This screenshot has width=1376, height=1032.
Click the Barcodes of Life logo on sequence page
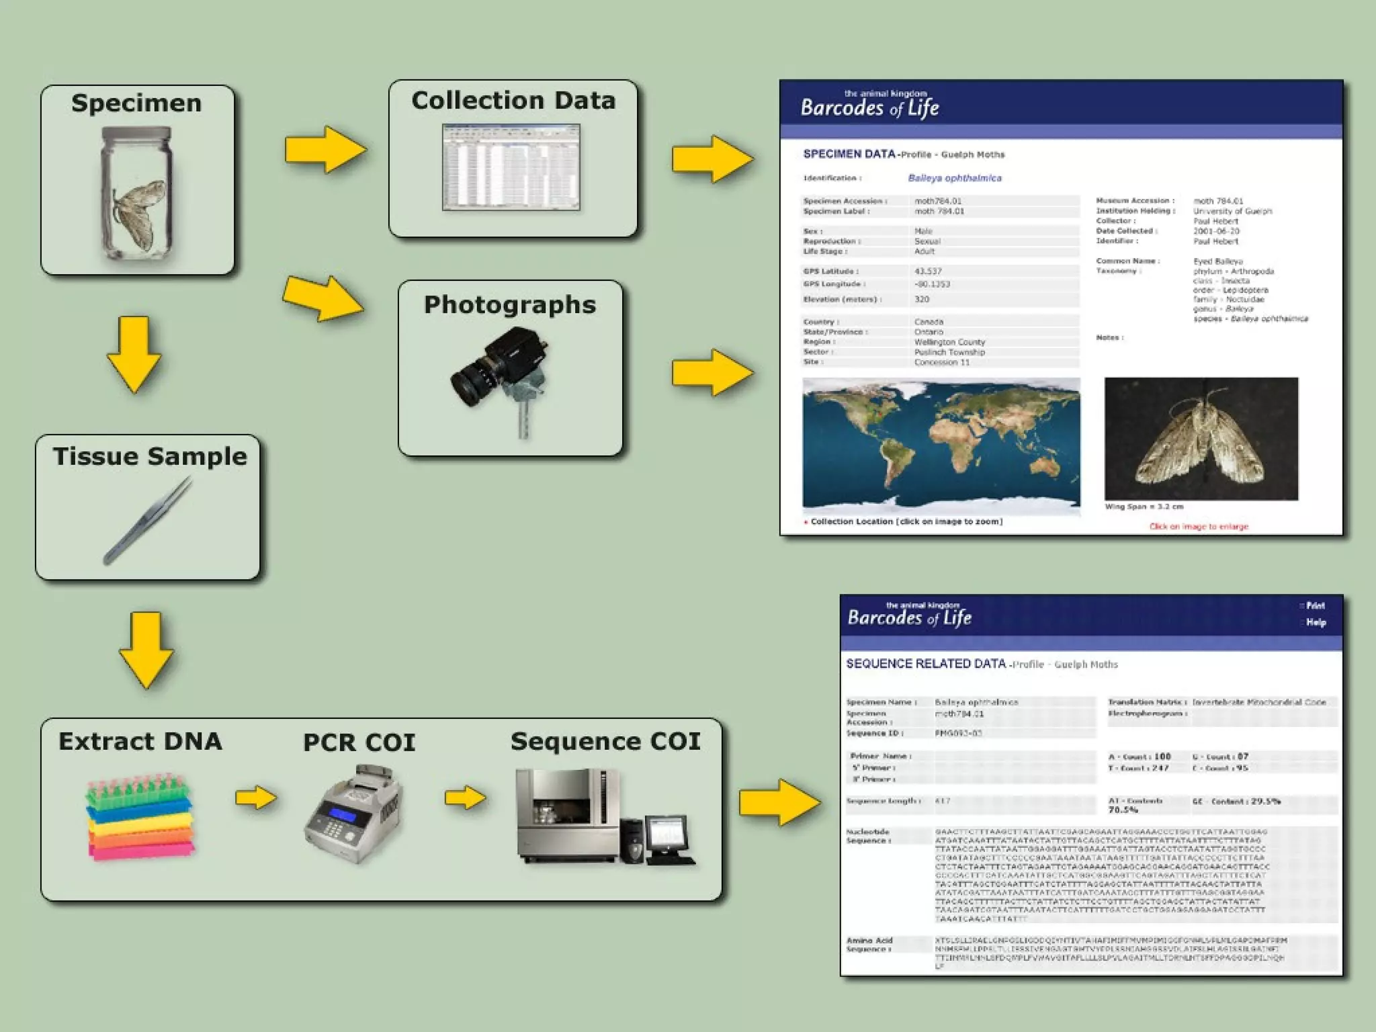(x=909, y=616)
